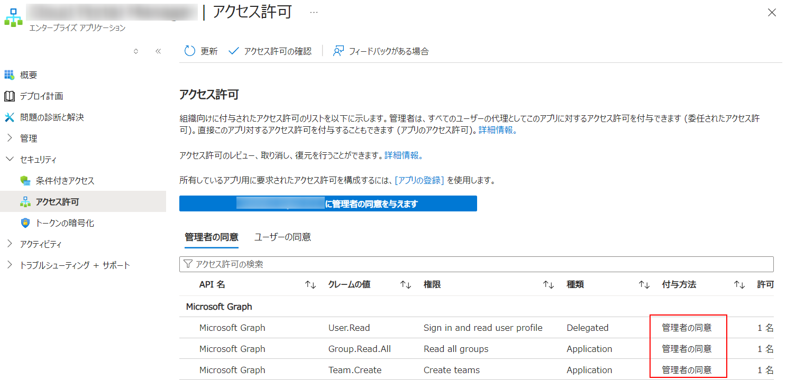This screenshot has height=380, width=786.
Task: Click the 種類 column header
Action: pyautogui.click(x=575, y=285)
